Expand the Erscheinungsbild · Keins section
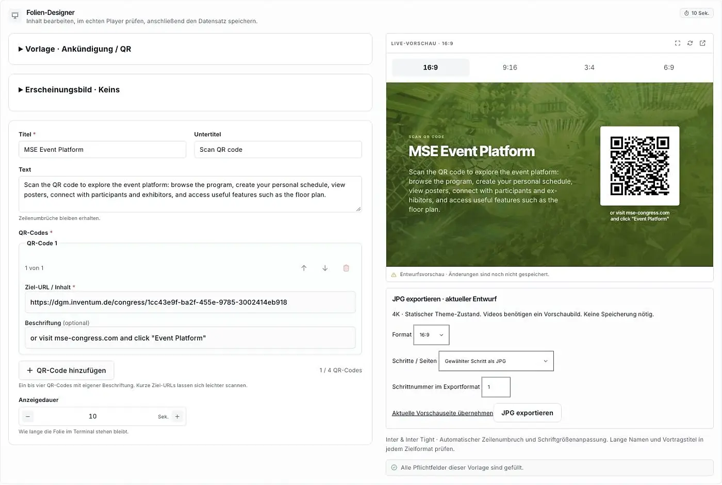722x485 pixels. click(190, 90)
